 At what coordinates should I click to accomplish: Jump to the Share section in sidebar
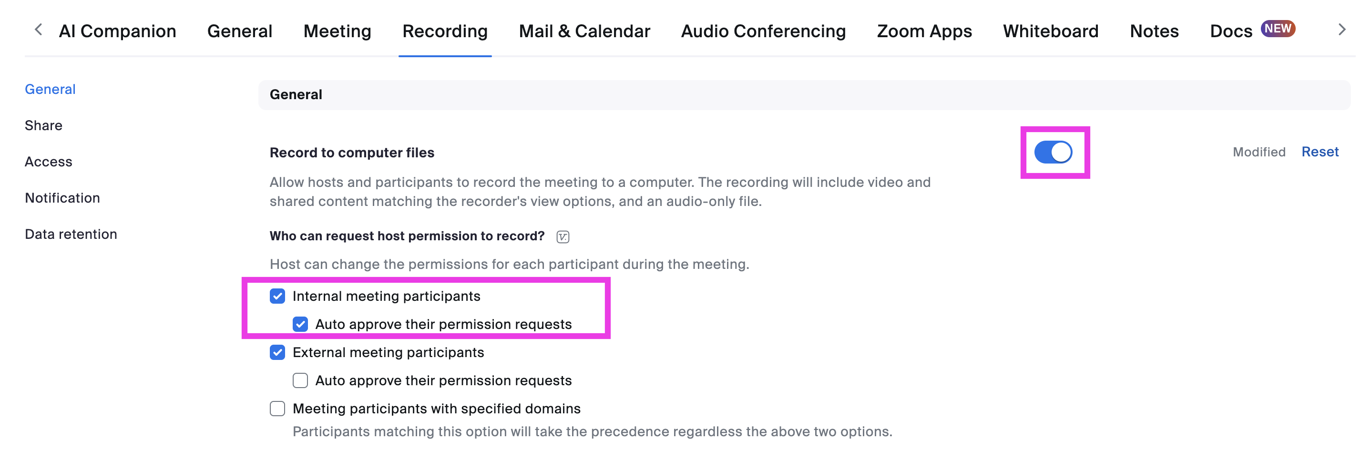(x=44, y=126)
